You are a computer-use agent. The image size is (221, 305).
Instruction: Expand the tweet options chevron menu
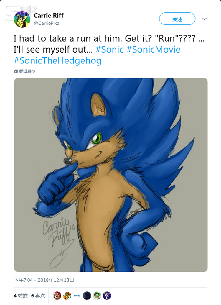[x=204, y=19]
